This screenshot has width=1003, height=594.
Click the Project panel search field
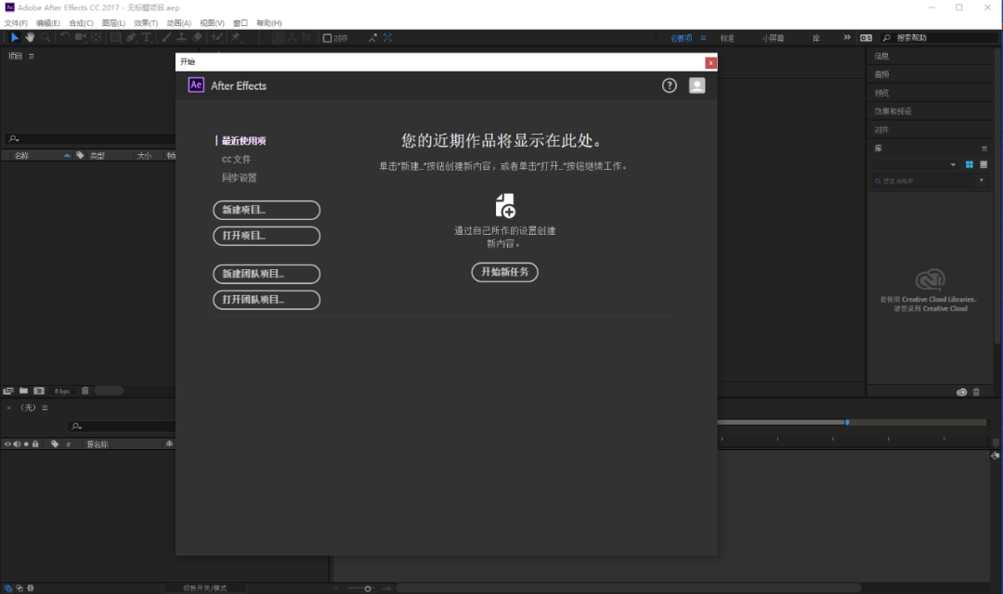tap(89, 138)
